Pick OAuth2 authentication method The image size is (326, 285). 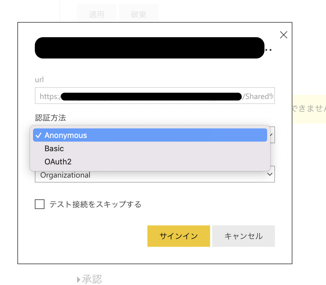pyautogui.click(x=150, y=162)
